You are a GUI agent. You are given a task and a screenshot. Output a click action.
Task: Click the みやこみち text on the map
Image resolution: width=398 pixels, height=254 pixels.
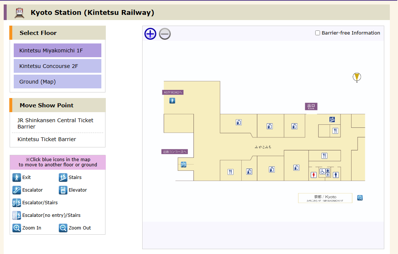[263, 147]
